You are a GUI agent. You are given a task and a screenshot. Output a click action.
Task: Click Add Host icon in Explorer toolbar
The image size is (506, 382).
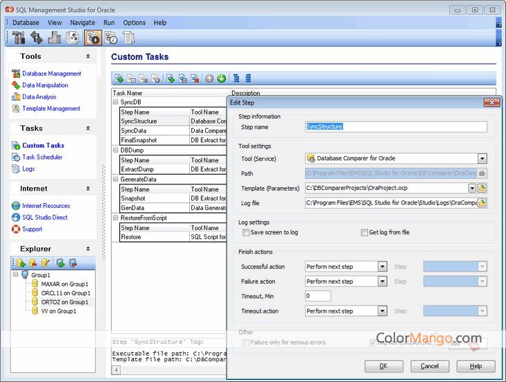61,263
